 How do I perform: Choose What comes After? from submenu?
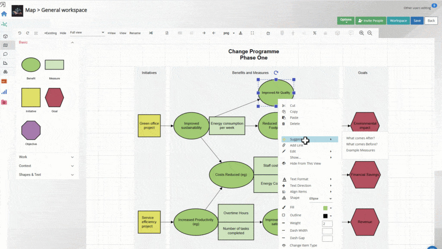[x=360, y=138]
